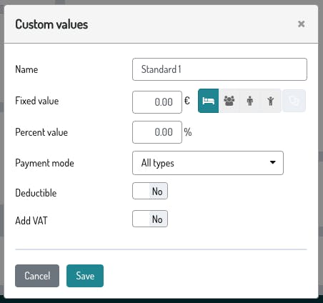Close the Custom values dialog
Viewport: 323px width, 303px height.
(302, 24)
